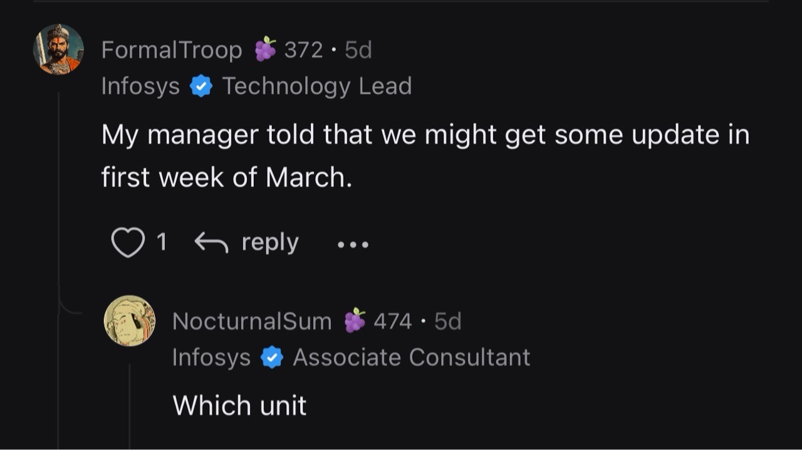Open the Infosys company page from FormalTroop's comment
The height and width of the screenshot is (450, 802).
[x=140, y=86]
